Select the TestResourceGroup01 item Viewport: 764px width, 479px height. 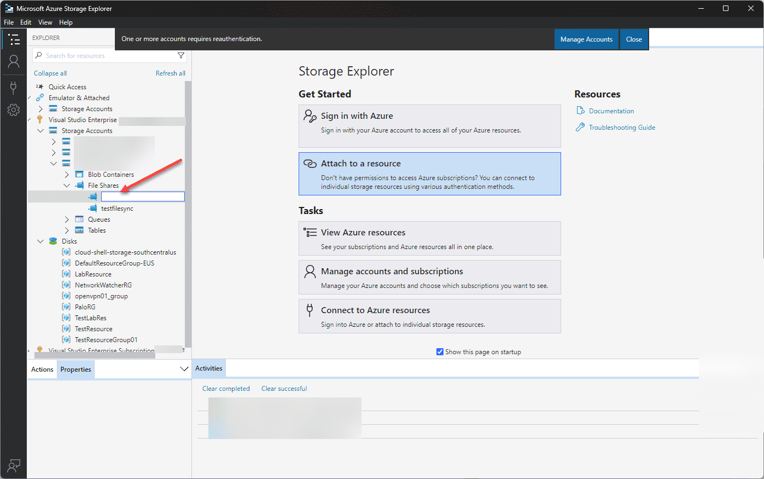pyautogui.click(x=106, y=339)
